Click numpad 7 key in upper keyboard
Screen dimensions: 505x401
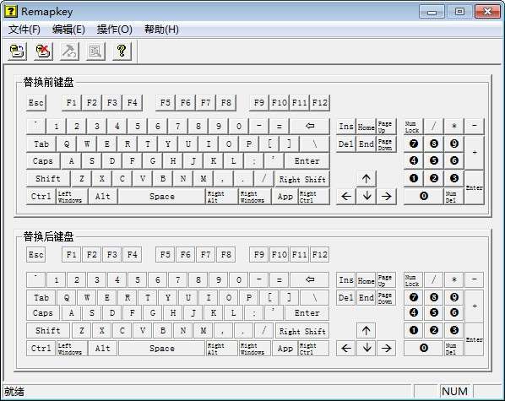tap(414, 144)
